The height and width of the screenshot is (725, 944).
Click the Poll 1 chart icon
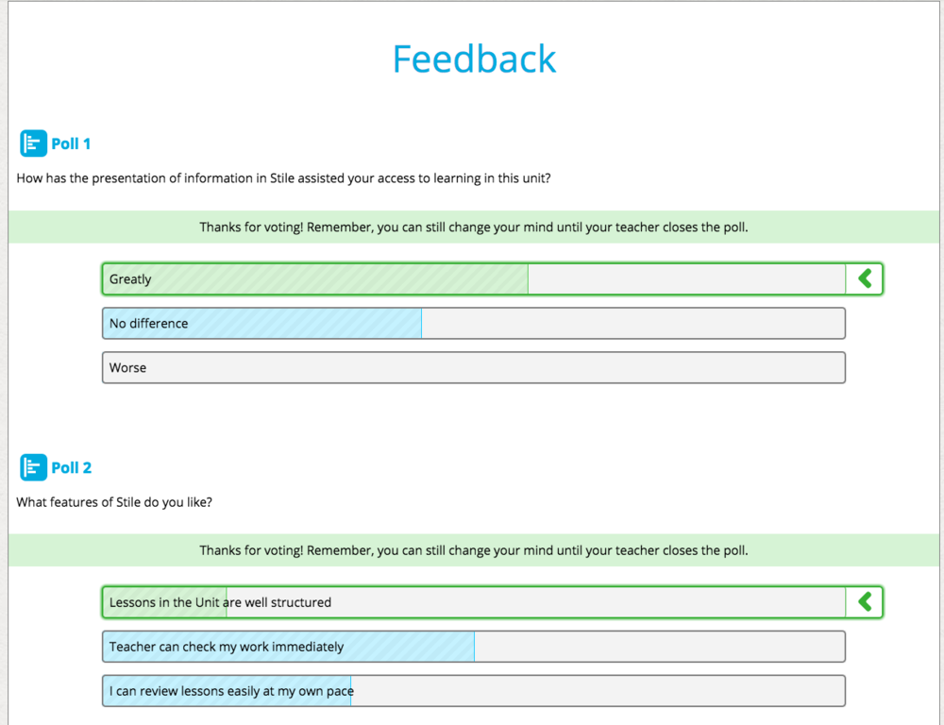pos(33,143)
